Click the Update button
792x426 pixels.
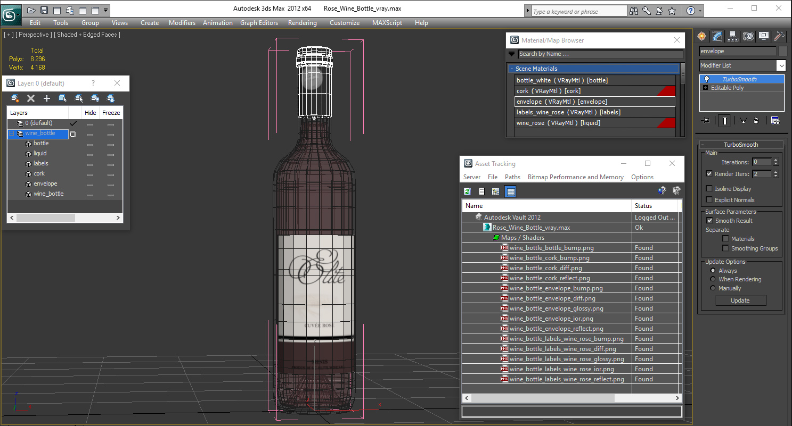point(740,300)
